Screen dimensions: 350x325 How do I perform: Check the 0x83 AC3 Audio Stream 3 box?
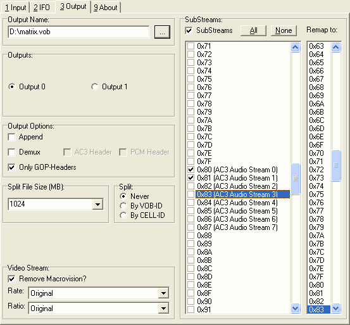191,194
